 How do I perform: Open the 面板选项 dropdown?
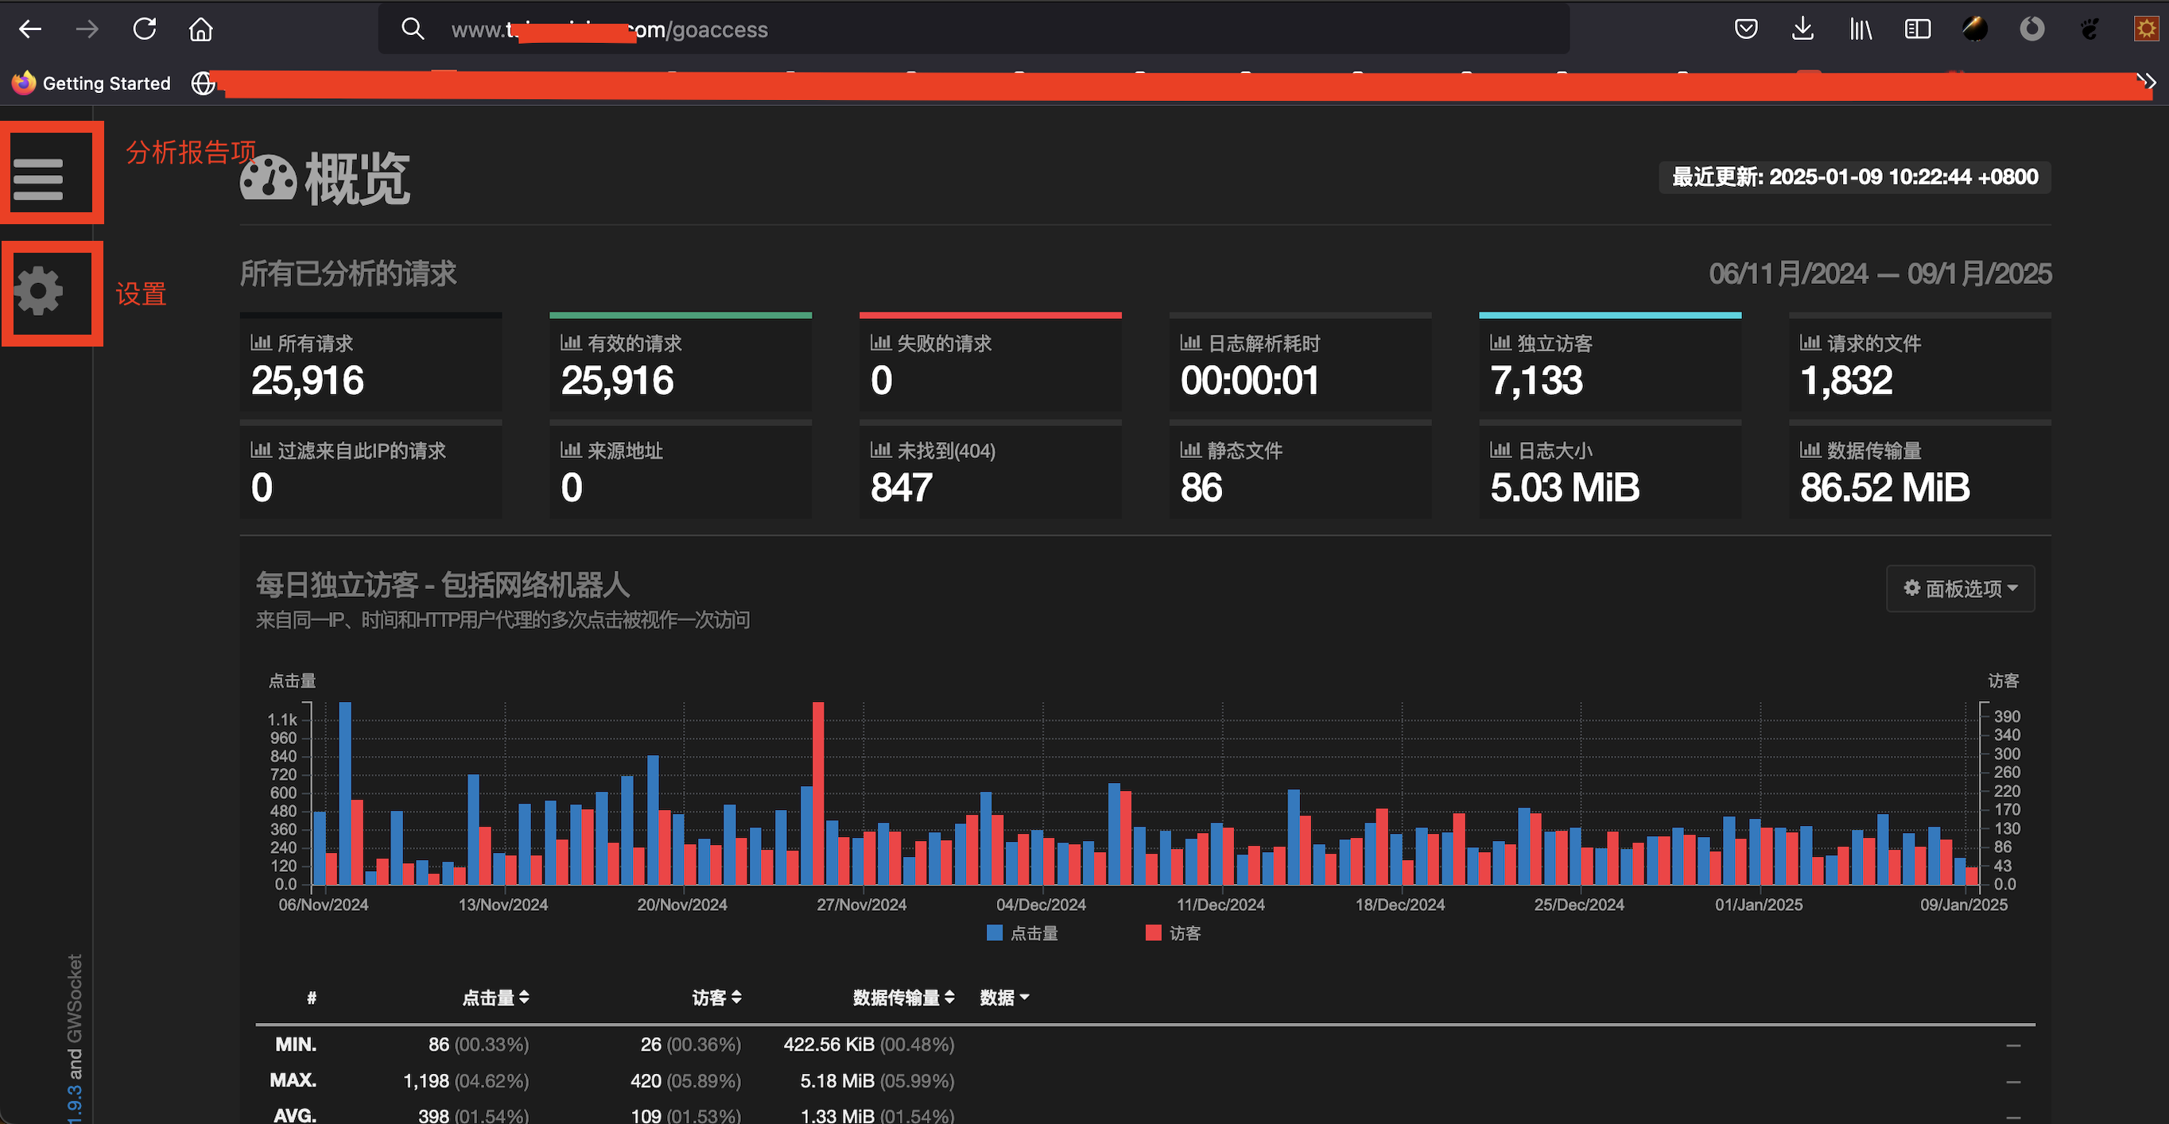1960,588
